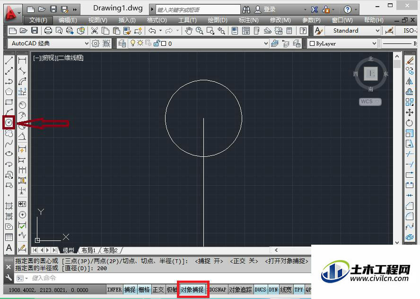Open the Layer Properties Manager

pyautogui.click(x=122, y=43)
